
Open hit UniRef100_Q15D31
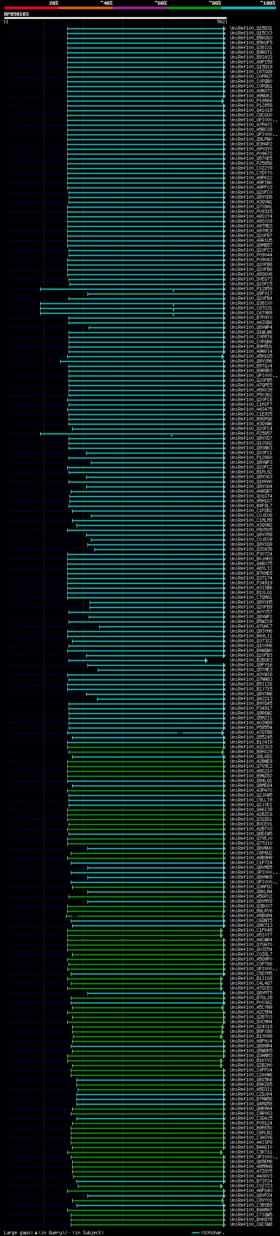[251, 28]
